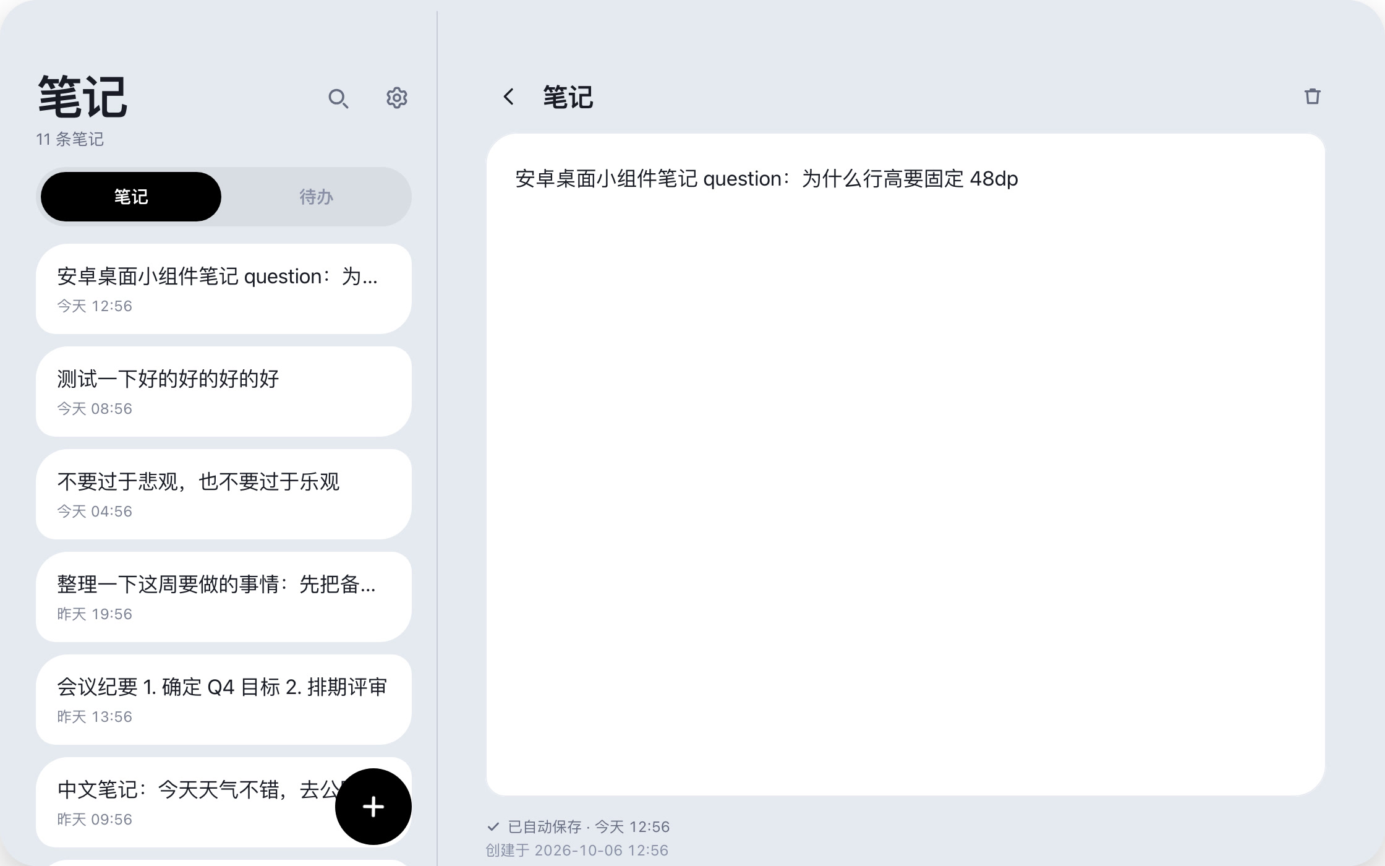Open the note 不要过于悲观，也不要过于乐观
Image resolution: width=1385 pixels, height=866 pixels.
224,494
